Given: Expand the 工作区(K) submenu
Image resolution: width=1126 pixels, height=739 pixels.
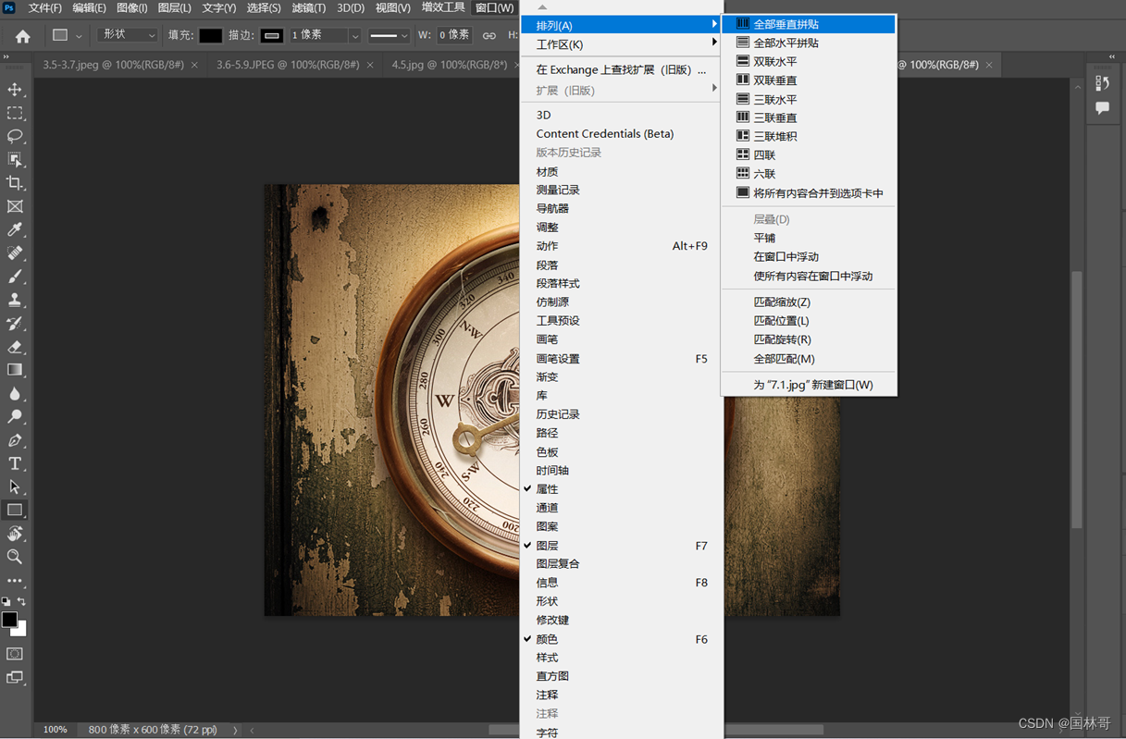Looking at the screenshot, I should tap(620, 44).
